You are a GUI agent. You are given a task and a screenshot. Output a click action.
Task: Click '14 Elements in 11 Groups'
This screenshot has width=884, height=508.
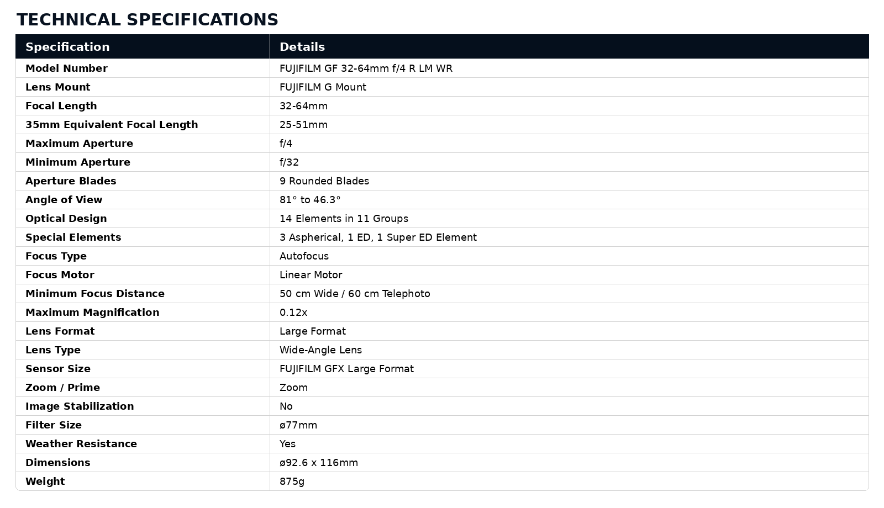(344, 219)
